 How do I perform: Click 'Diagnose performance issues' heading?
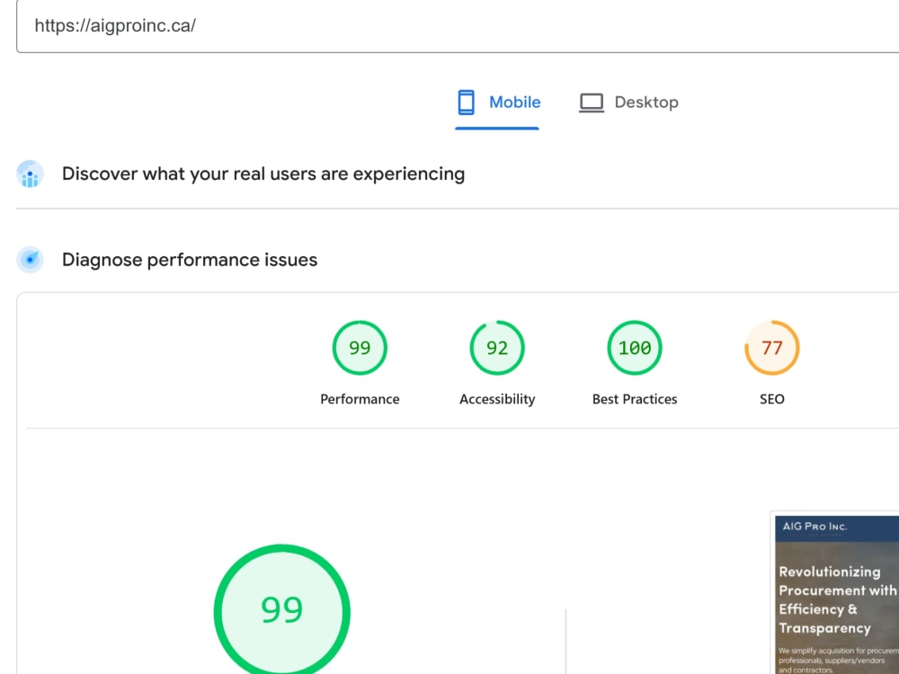pyautogui.click(x=190, y=261)
